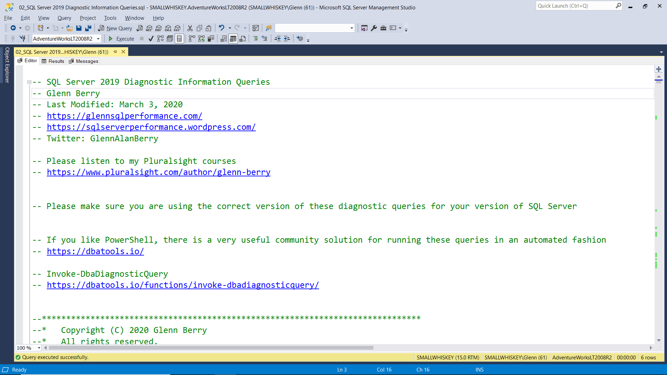This screenshot has width=667, height=375.
Task: Open the New Project dropdown arrow
Action: (48, 28)
